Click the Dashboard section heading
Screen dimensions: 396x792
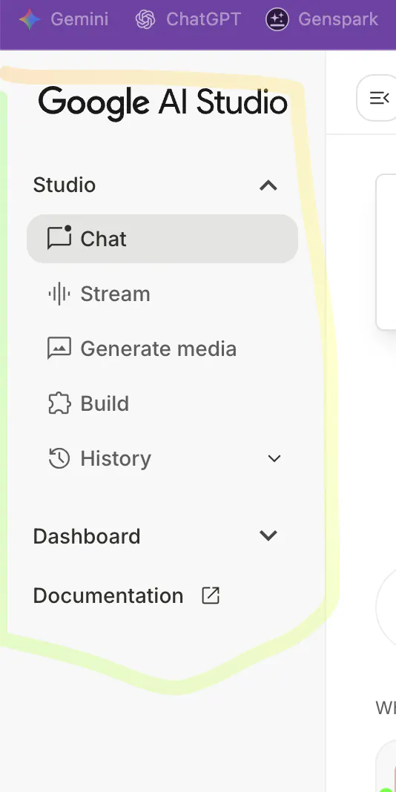click(x=86, y=536)
